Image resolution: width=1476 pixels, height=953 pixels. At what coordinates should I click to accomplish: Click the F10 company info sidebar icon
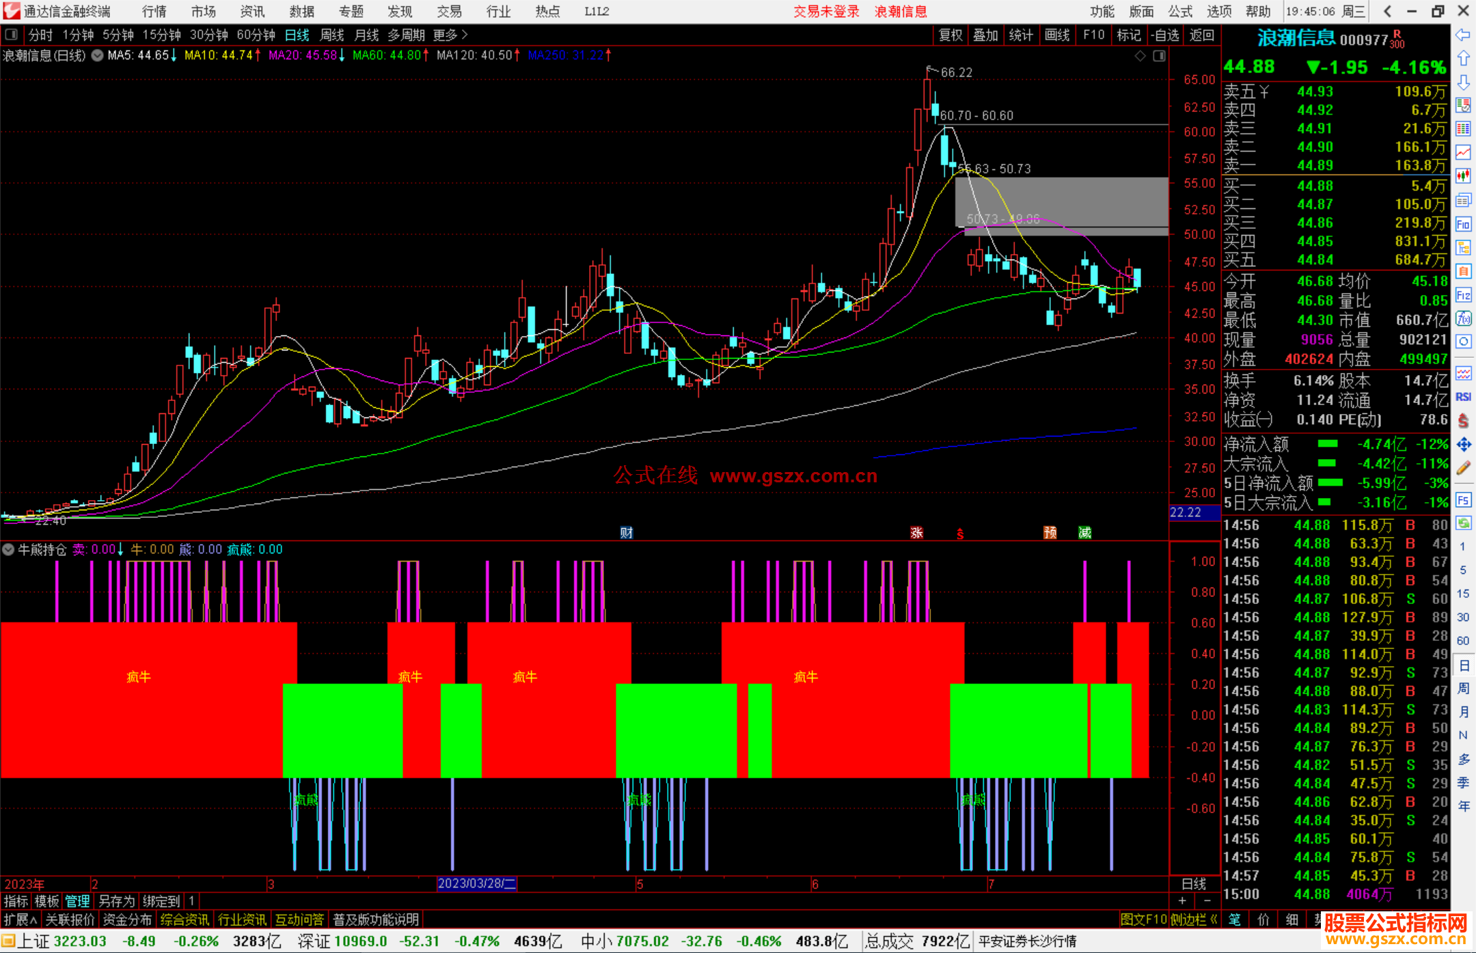click(1463, 224)
